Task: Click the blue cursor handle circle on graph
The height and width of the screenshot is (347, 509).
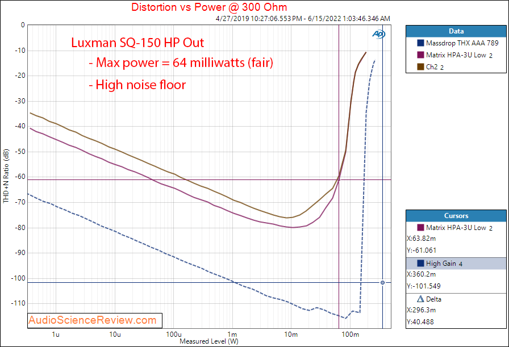Action: [382, 283]
